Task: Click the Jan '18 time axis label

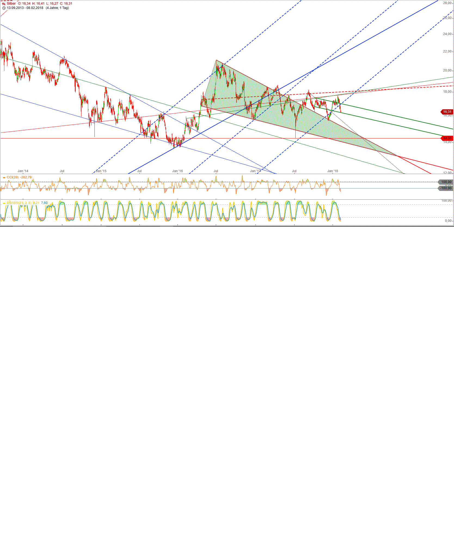Action: point(333,171)
